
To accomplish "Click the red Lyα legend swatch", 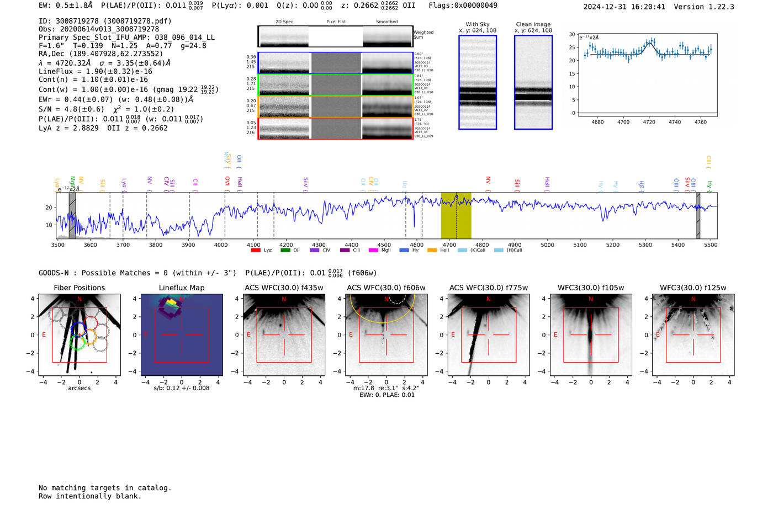I will point(256,251).
